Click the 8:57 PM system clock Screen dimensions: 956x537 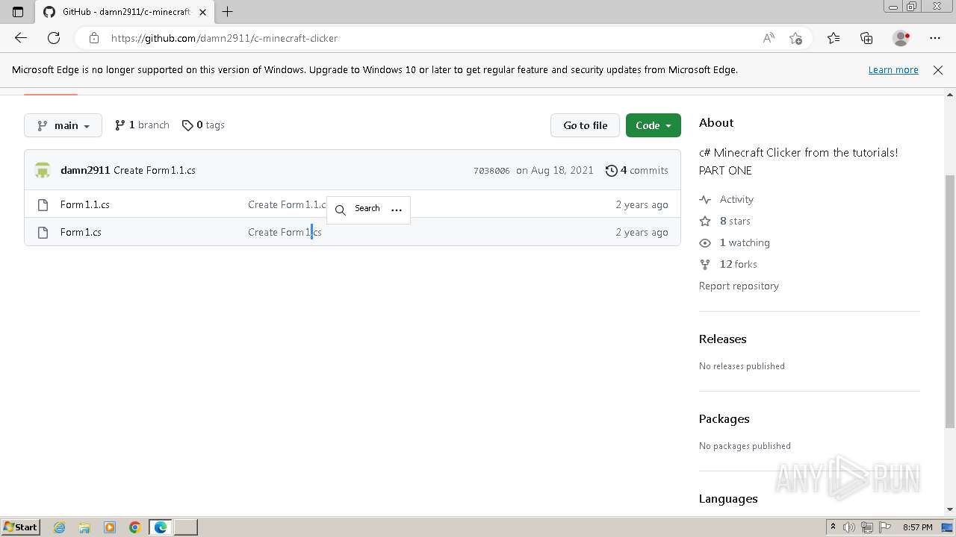[x=917, y=527]
